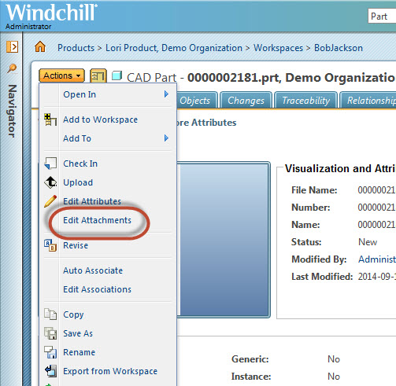Click the Check In icon
This screenshot has height=386, width=396.
tap(50, 164)
